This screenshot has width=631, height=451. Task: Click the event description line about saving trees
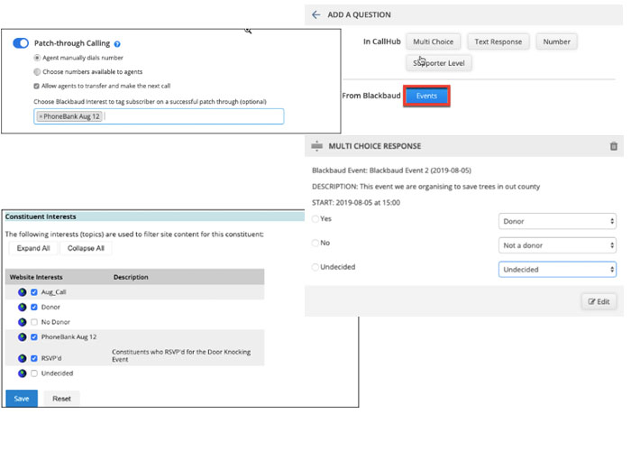tap(425, 187)
